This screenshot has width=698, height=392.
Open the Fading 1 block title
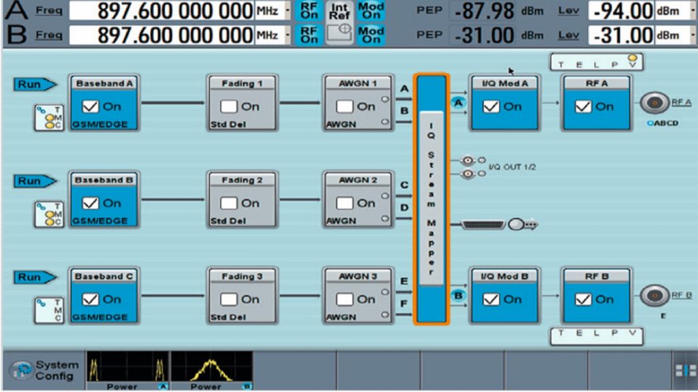point(242,84)
